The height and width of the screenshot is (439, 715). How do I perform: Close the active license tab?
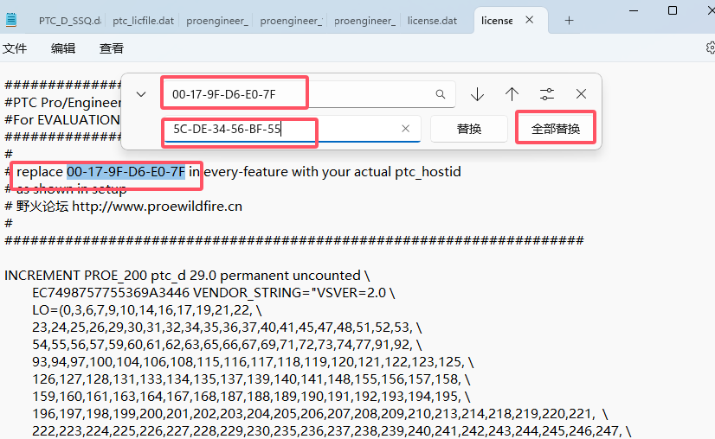530,20
